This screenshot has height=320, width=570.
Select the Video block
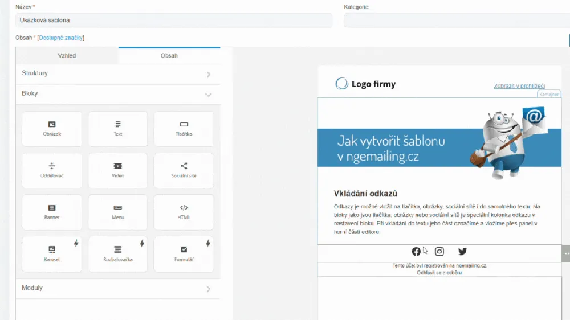coord(118,170)
